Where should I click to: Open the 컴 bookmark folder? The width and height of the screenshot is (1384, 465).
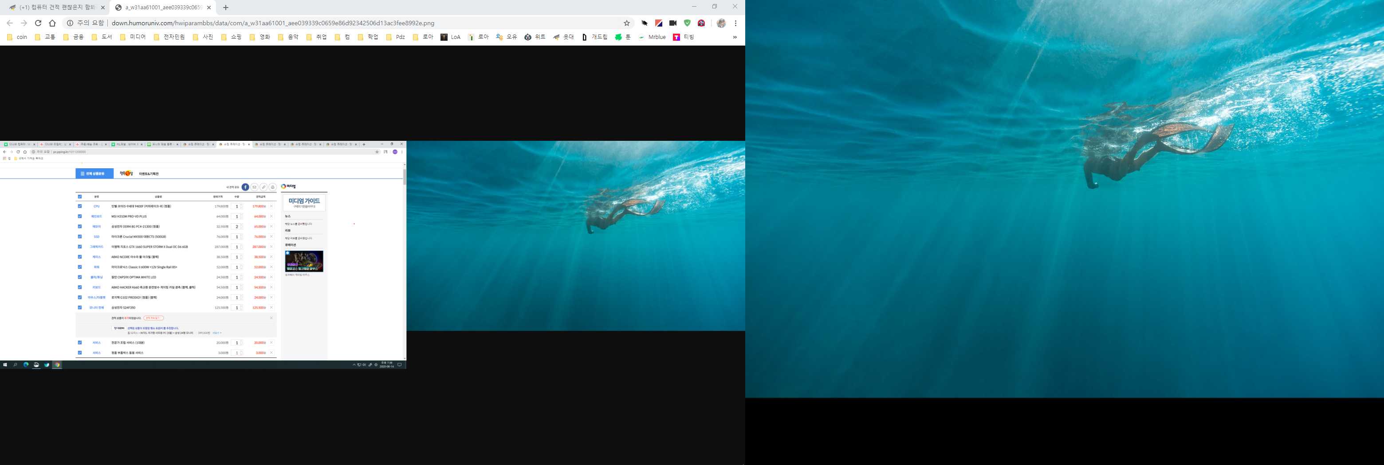tap(342, 37)
